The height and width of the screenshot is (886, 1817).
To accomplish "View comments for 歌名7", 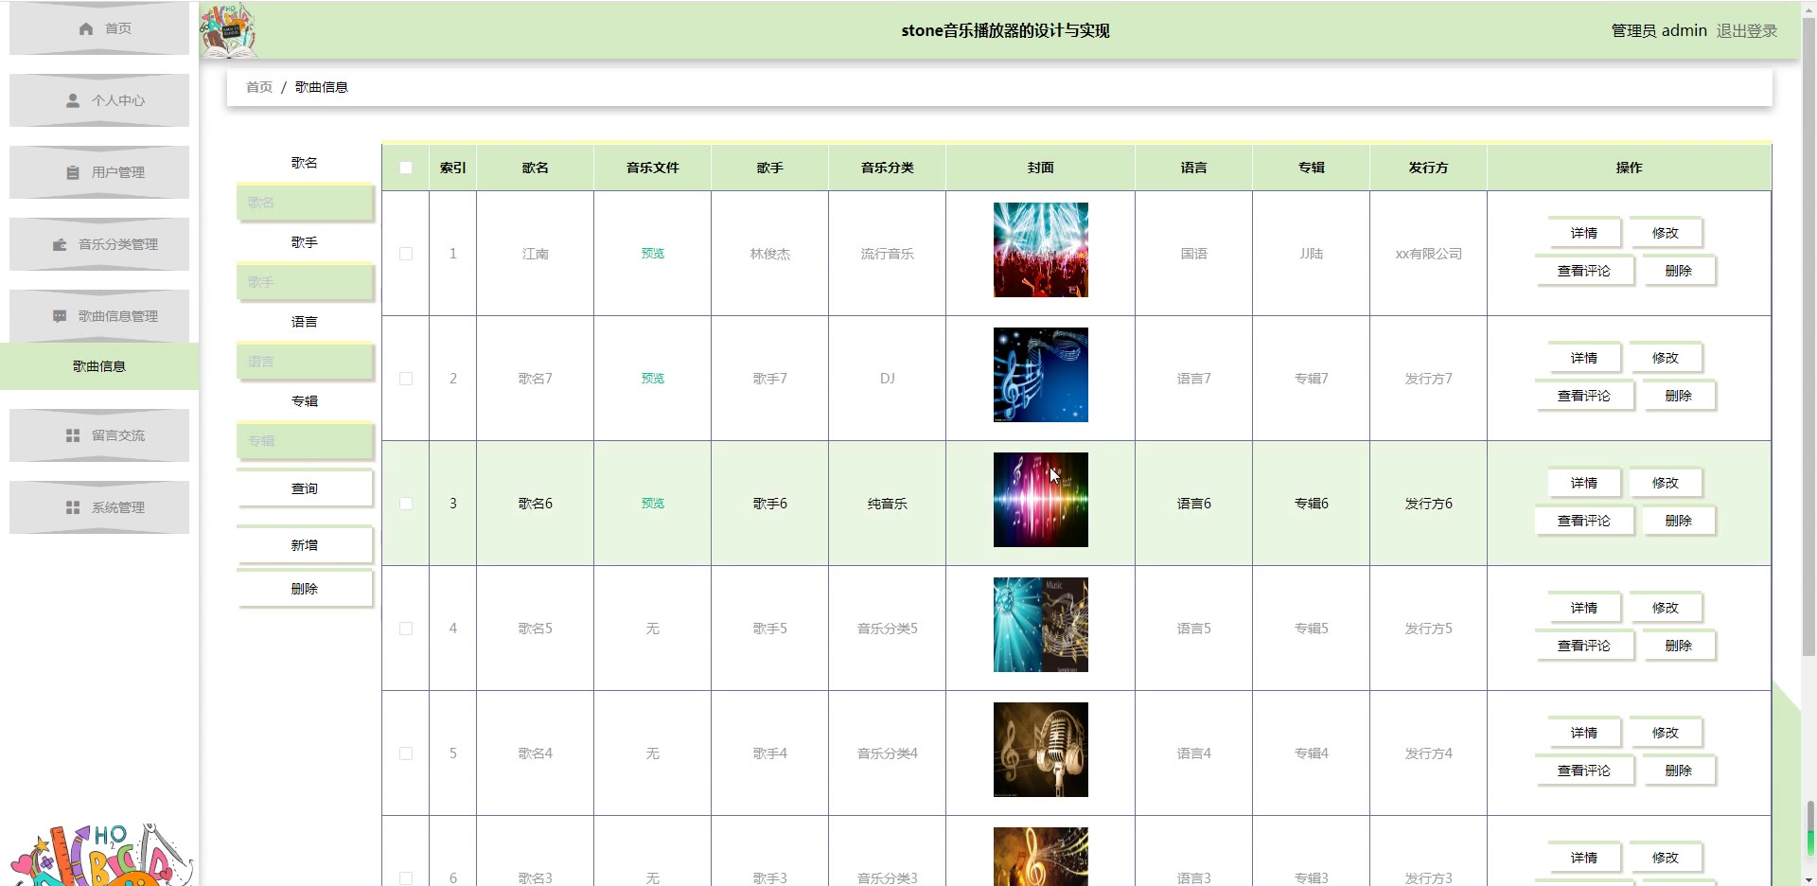I will click(x=1584, y=396).
